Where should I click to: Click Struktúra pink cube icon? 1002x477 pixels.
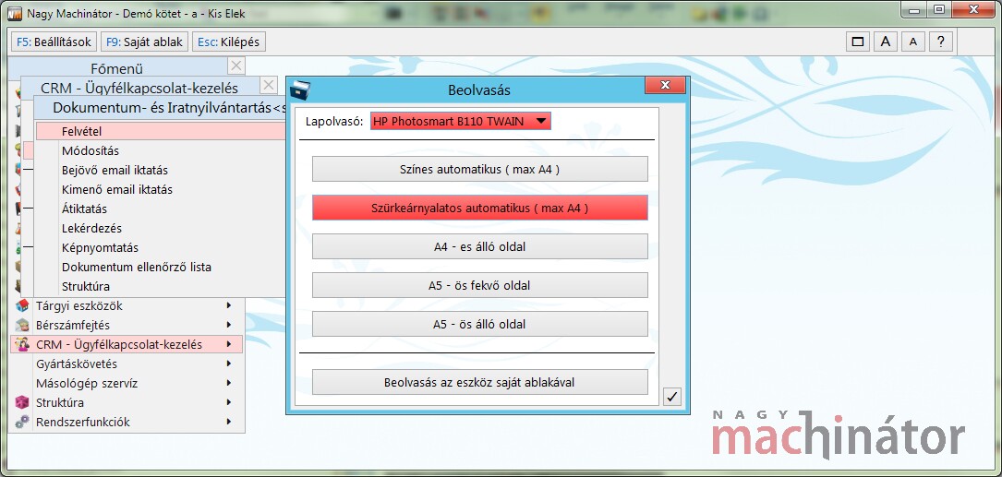tap(22, 402)
